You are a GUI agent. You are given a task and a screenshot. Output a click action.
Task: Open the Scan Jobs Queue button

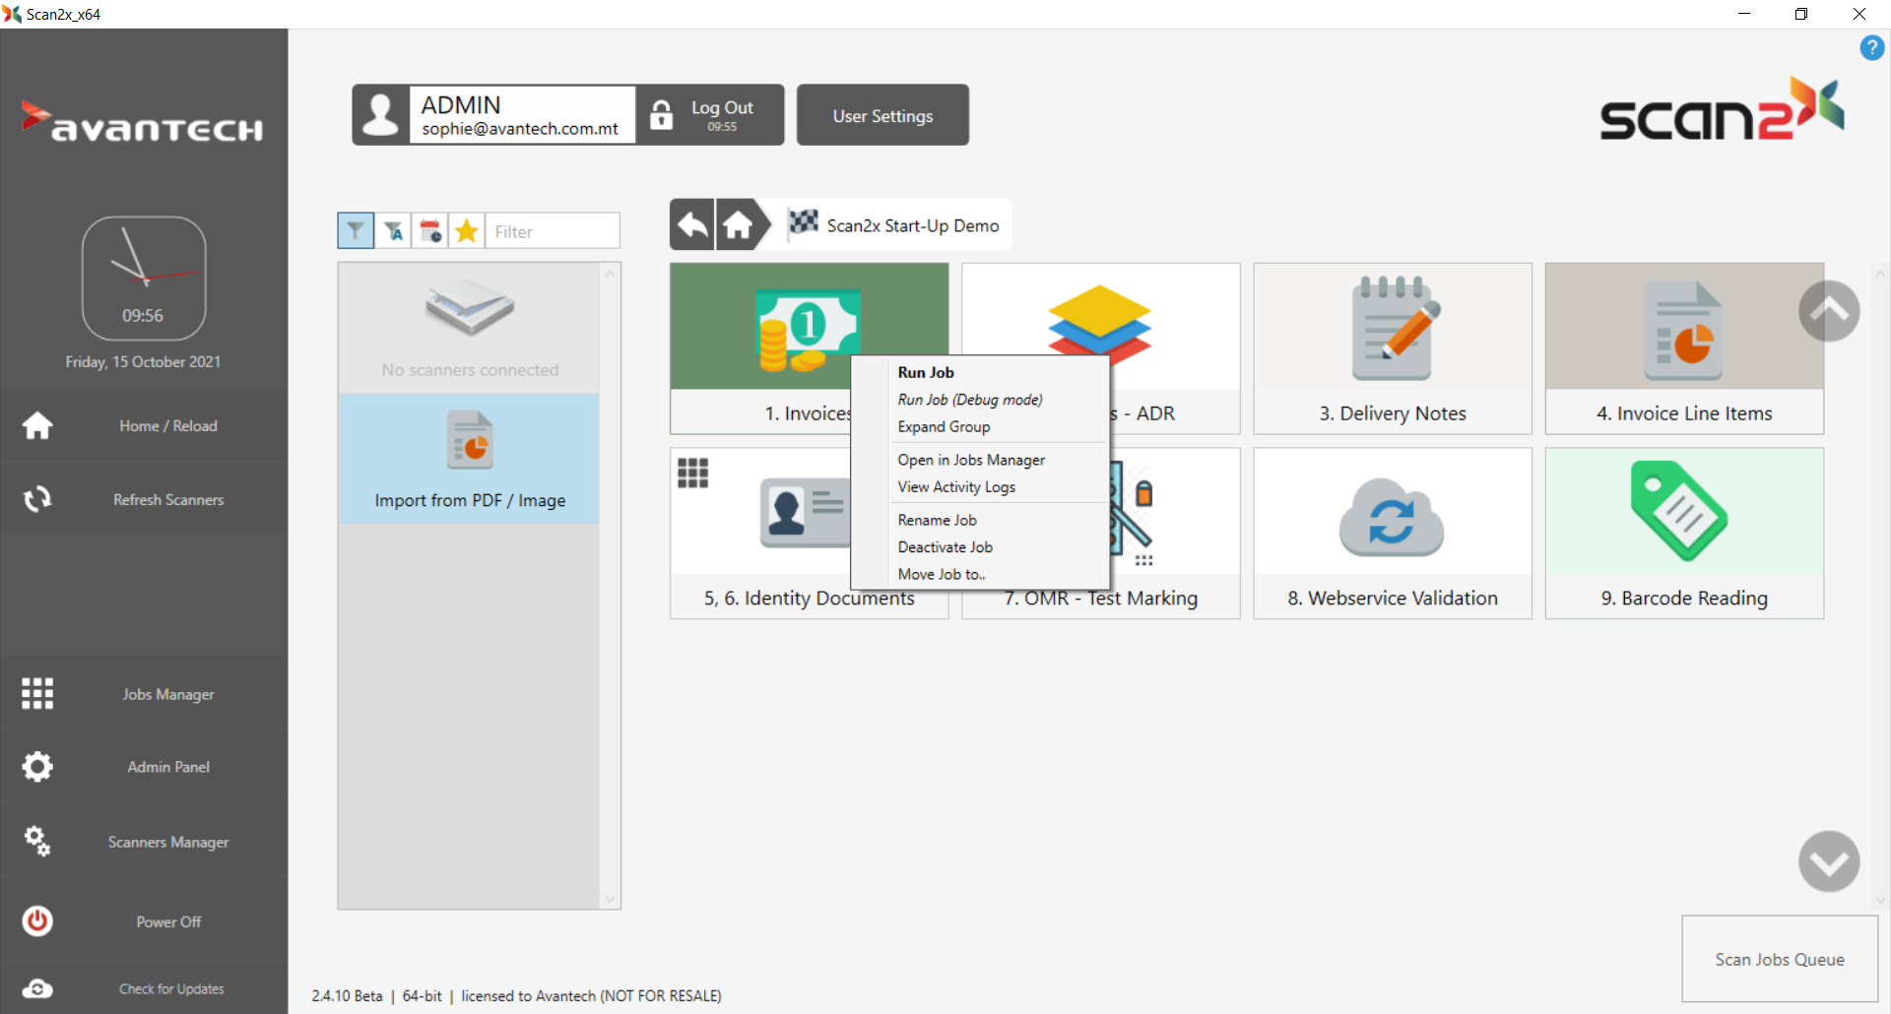[x=1779, y=959]
